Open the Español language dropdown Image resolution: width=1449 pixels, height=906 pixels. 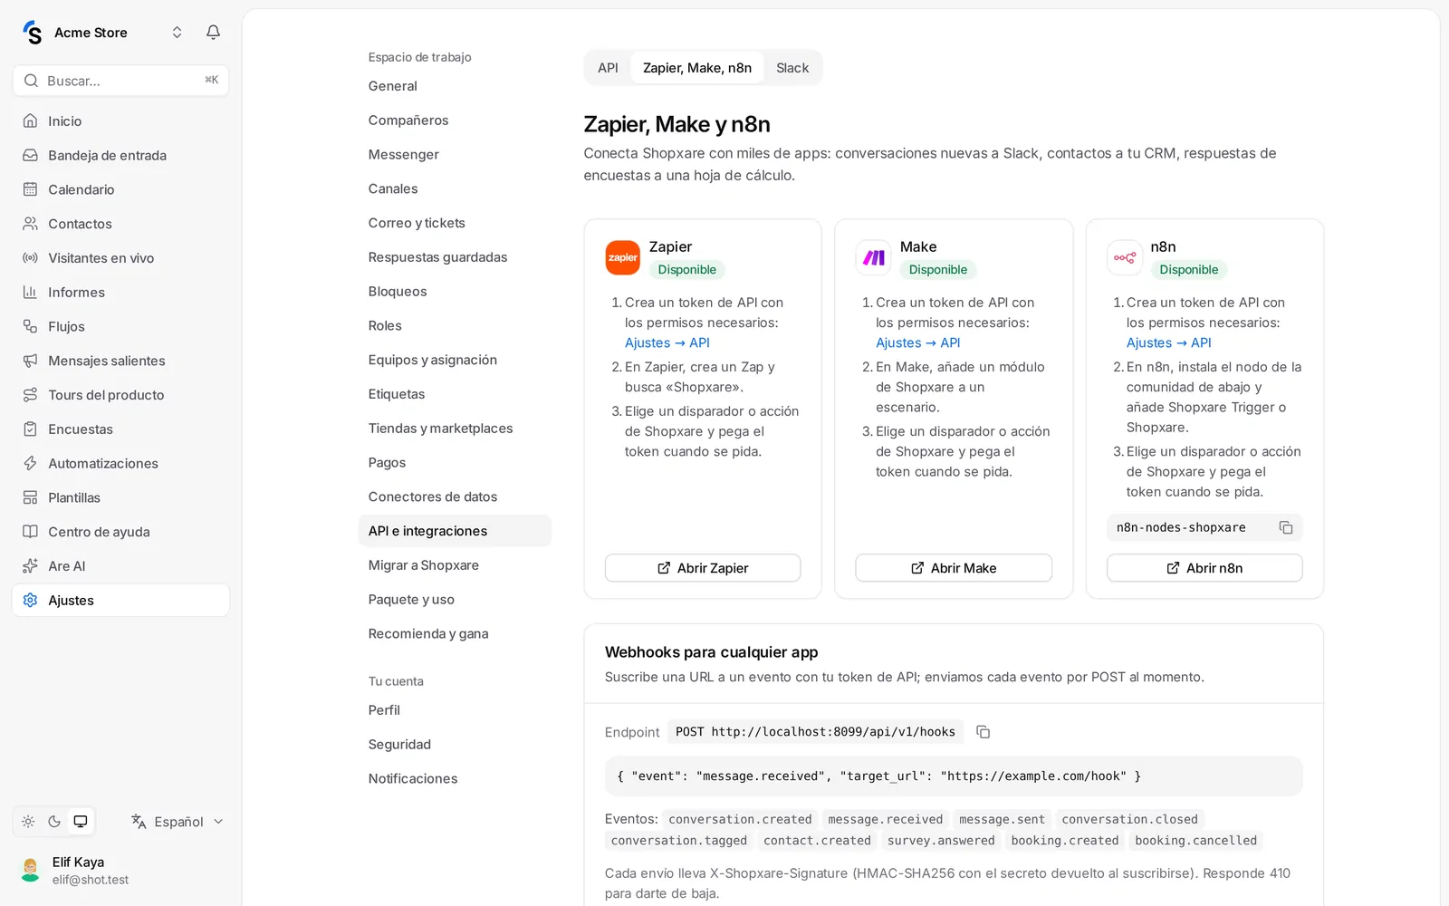coord(178,822)
